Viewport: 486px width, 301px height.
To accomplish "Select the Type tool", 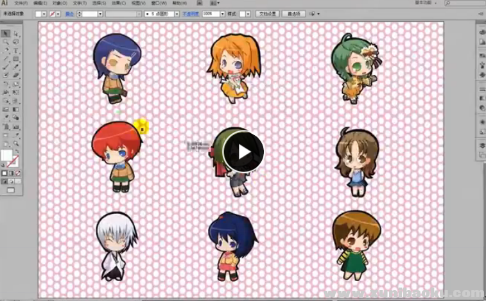I will (x=15, y=50).
